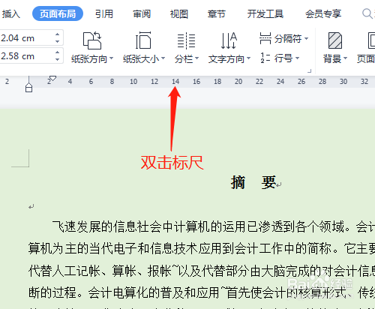Click ruler at the 14 mark
Viewport: 375px width, 309px height.
(x=175, y=82)
